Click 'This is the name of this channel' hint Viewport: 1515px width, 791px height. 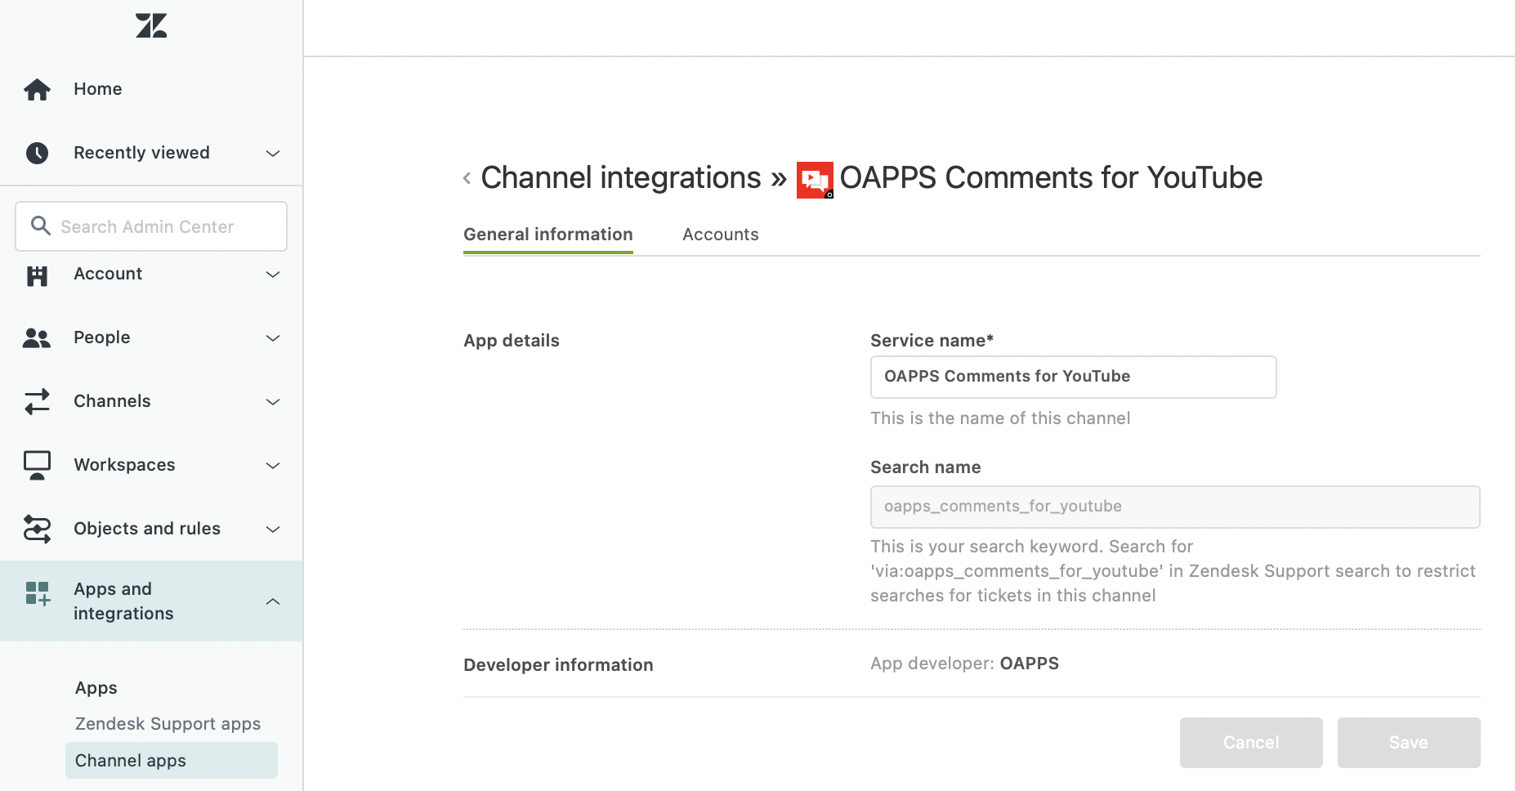pos(1000,418)
